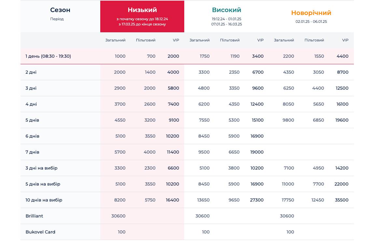The image size is (375, 241).
Task: Select the Bukovel Card row label
Action: tap(40, 232)
